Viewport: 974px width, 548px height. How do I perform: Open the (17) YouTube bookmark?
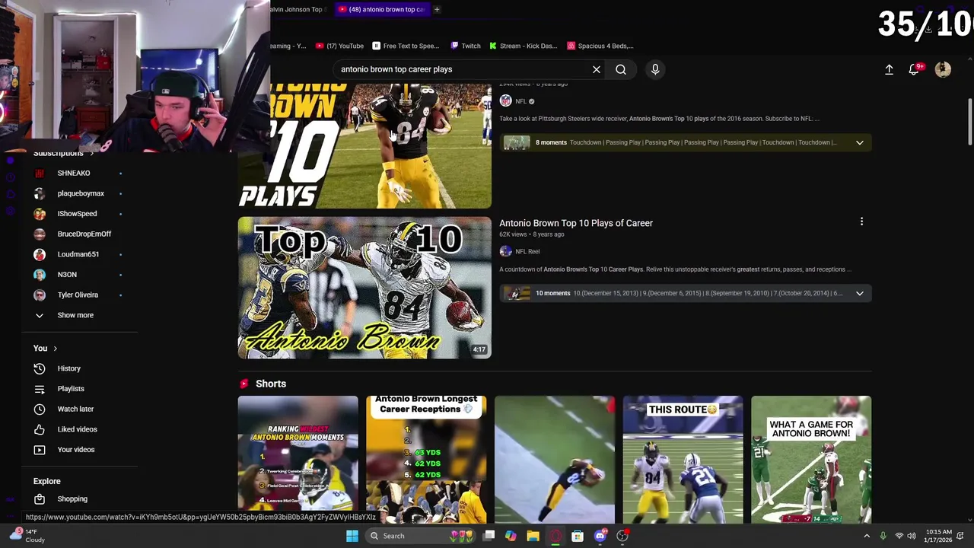tap(340, 46)
